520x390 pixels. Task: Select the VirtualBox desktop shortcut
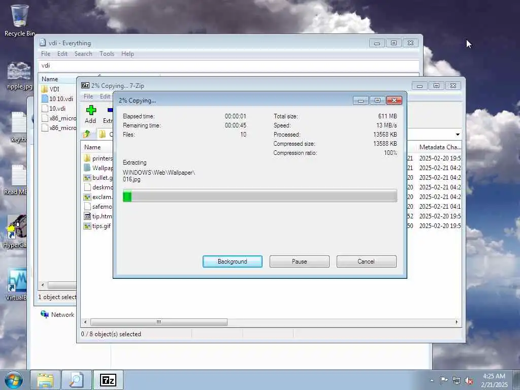pos(17,284)
